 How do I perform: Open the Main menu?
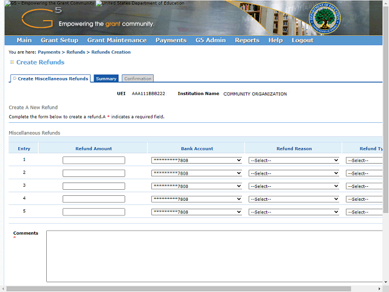tap(24, 41)
